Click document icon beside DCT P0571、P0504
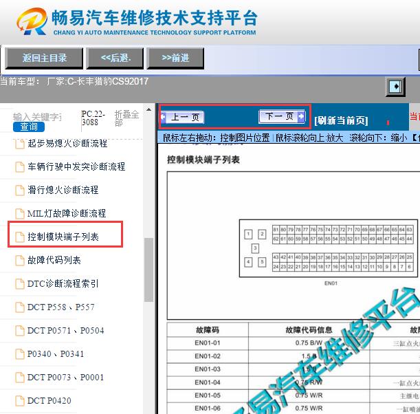The height and width of the screenshot is (414, 420). [x=20, y=331]
